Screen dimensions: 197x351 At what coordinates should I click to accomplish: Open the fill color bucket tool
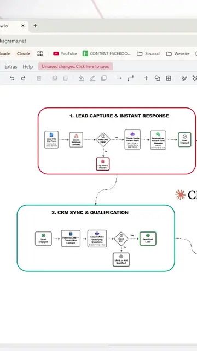[82, 78]
